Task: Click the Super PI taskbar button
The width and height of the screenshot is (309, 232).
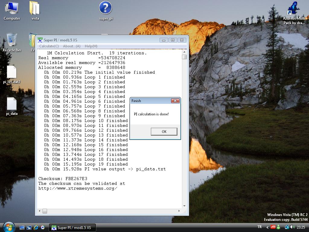Action: [72, 228]
